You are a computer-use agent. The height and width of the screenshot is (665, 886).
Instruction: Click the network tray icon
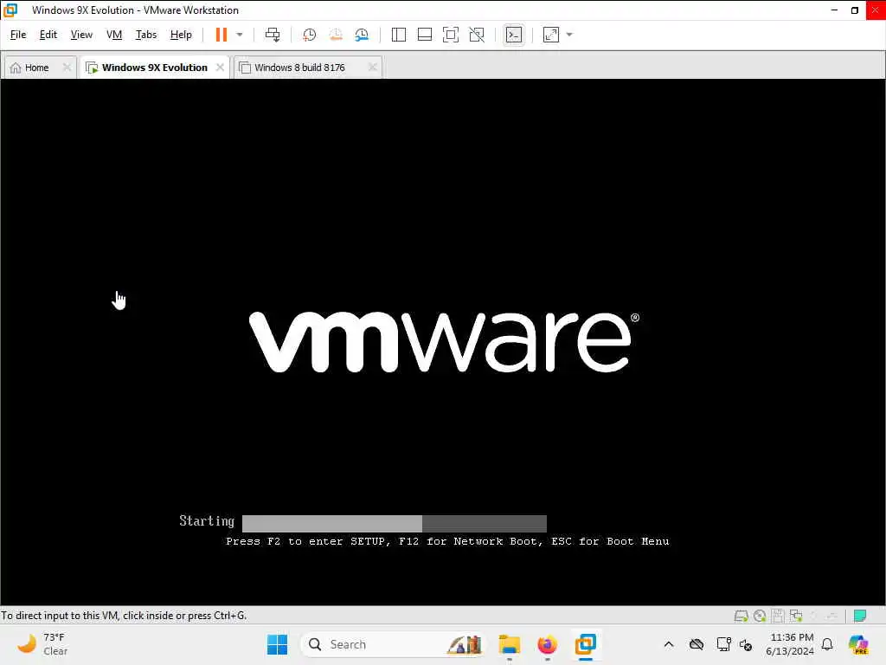pos(723,644)
